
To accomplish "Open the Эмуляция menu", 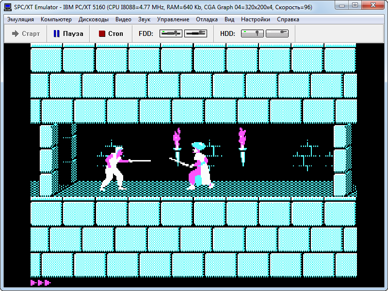I will [x=20, y=19].
